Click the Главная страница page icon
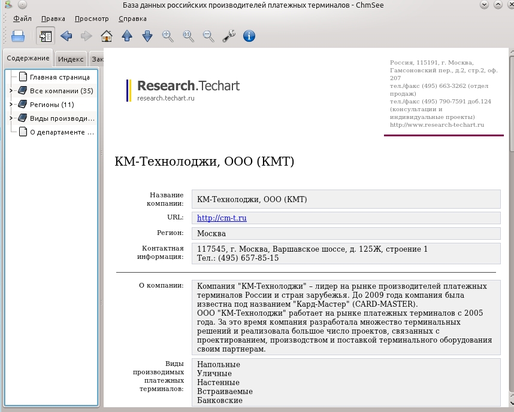This screenshot has height=412, width=514. (x=23, y=77)
